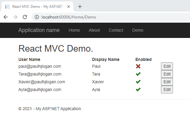Edit the Xavier user entry

pyautogui.click(x=167, y=82)
